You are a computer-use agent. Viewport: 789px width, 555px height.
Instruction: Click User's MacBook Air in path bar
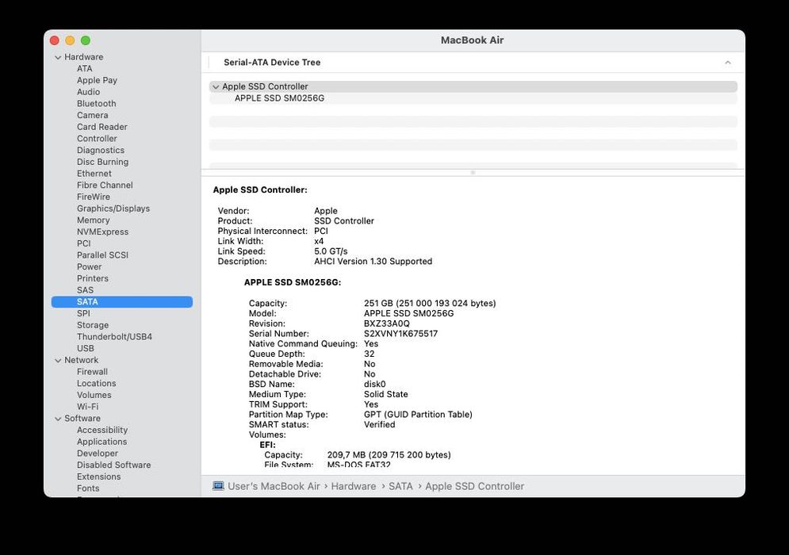(274, 486)
